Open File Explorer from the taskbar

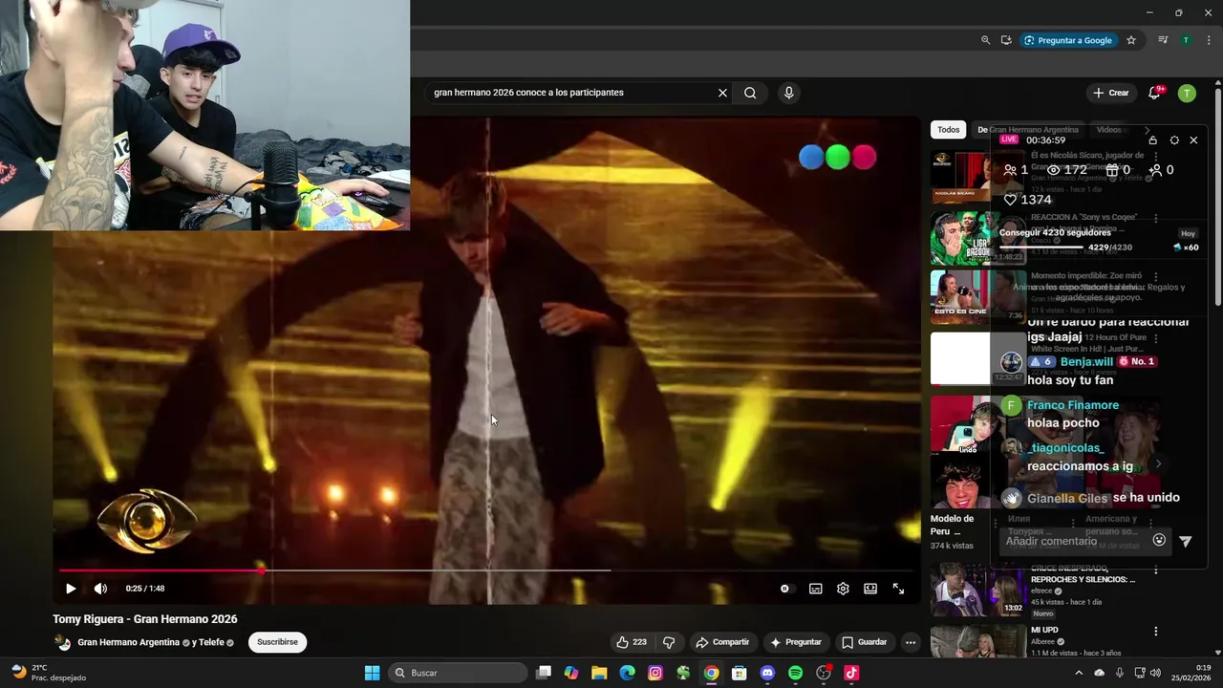point(599,673)
